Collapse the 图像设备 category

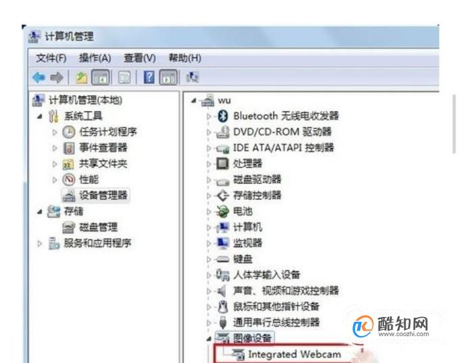click(208, 339)
